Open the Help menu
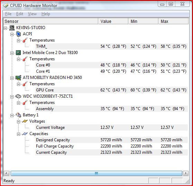 46,14
